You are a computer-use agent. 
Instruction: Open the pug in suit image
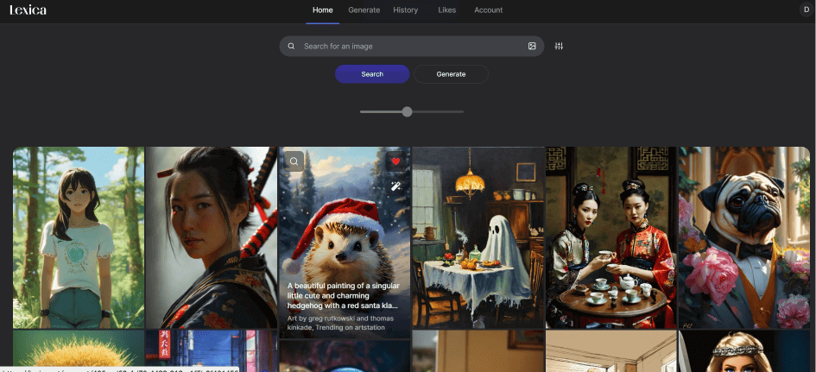[744, 237]
